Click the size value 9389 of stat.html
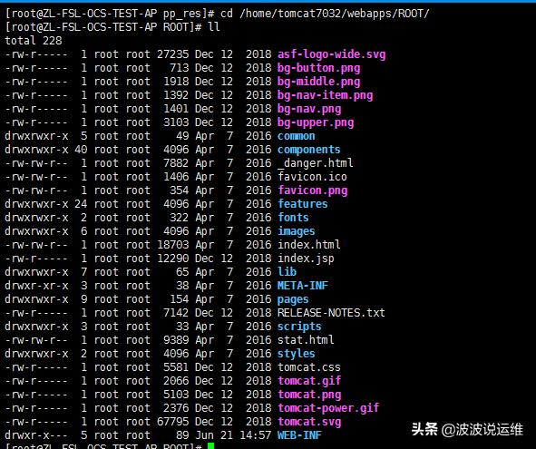Viewport: 536px width, 449px height. (x=176, y=340)
